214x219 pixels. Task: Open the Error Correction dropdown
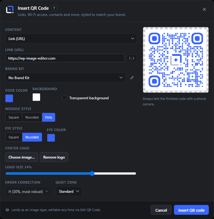point(28,191)
